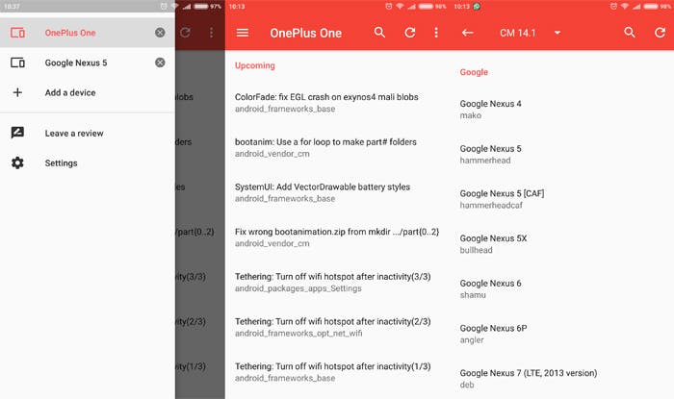The image size is (674, 399).
Task: Select OnePlus One in the navigation drawer
Action: pos(72,33)
